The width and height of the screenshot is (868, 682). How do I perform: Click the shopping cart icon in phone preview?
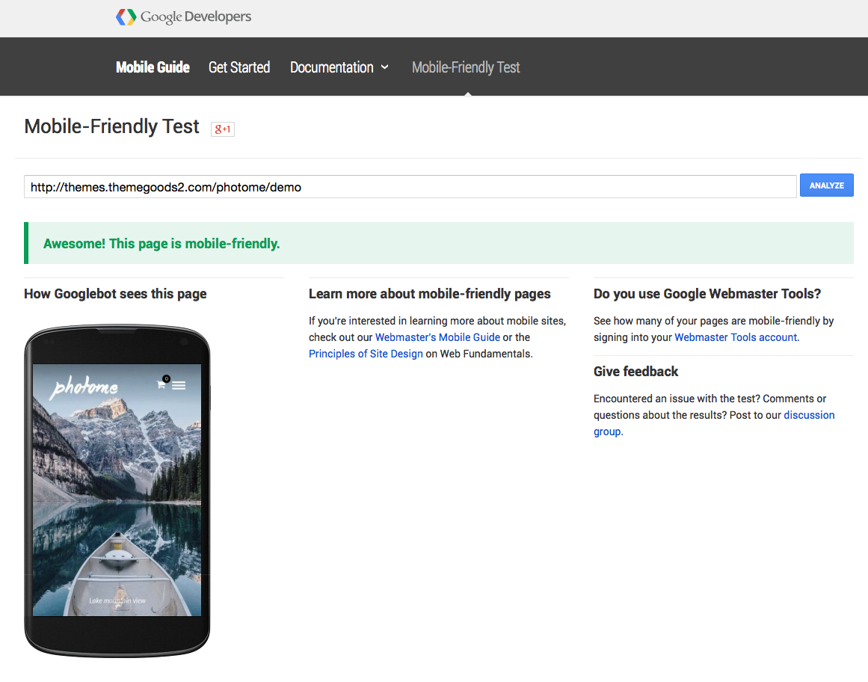coord(161,384)
